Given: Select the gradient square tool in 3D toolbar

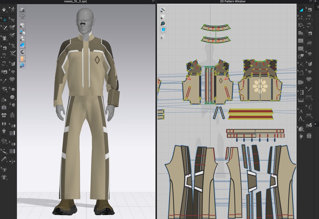Looking at the screenshot, I should 12,151.
